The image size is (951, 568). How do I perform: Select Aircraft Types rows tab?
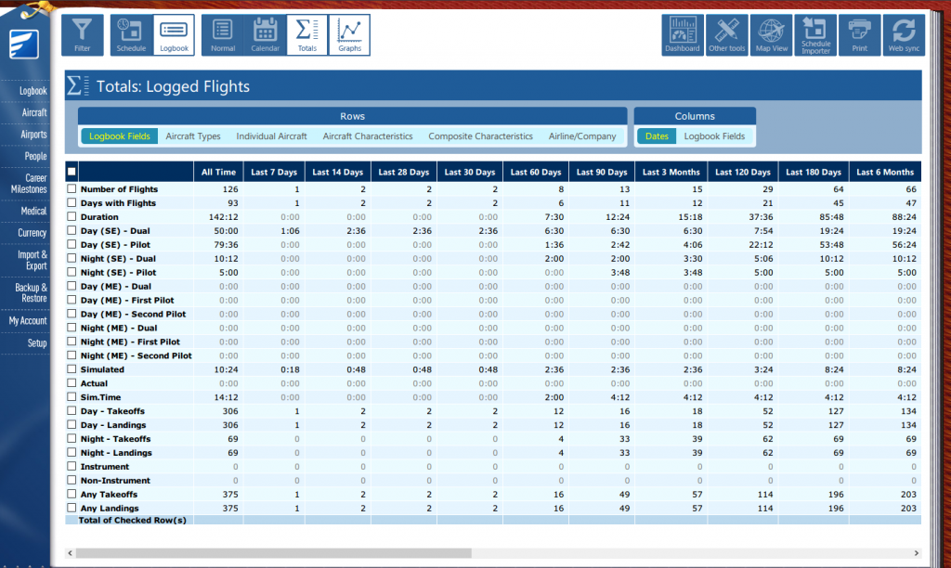click(193, 136)
